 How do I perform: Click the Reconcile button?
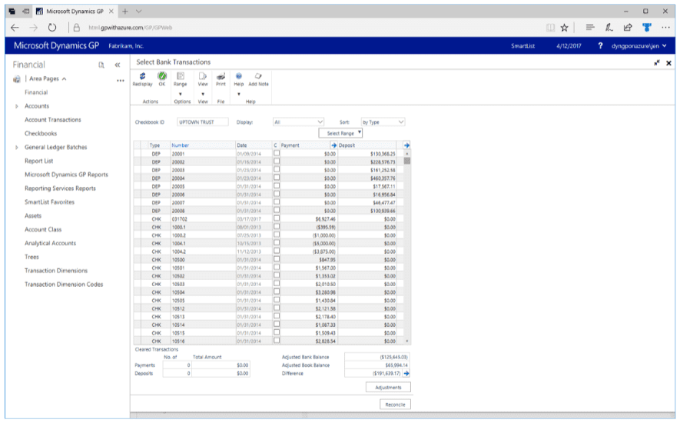pyautogui.click(x=395, y=405)
